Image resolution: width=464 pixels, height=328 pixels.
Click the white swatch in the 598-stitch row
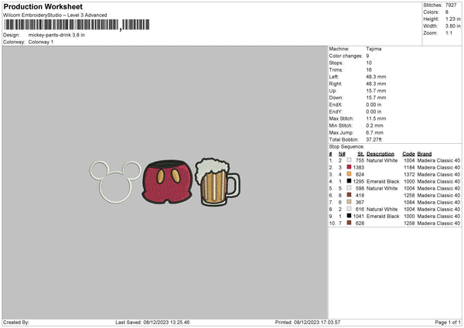(x=349, y=188)
